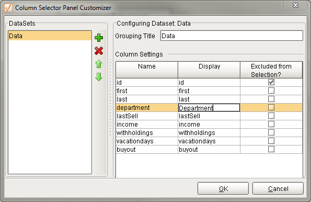The image size is (311, 202).
Task: Click the lastSell display cell
Action: point(209,116)
